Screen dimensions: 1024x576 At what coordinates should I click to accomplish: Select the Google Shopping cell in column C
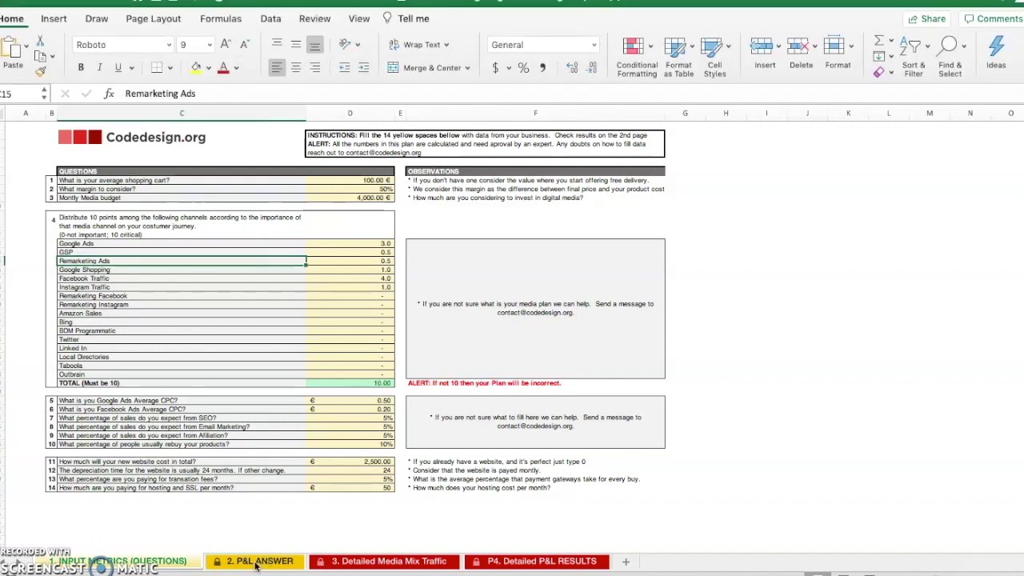182,270
